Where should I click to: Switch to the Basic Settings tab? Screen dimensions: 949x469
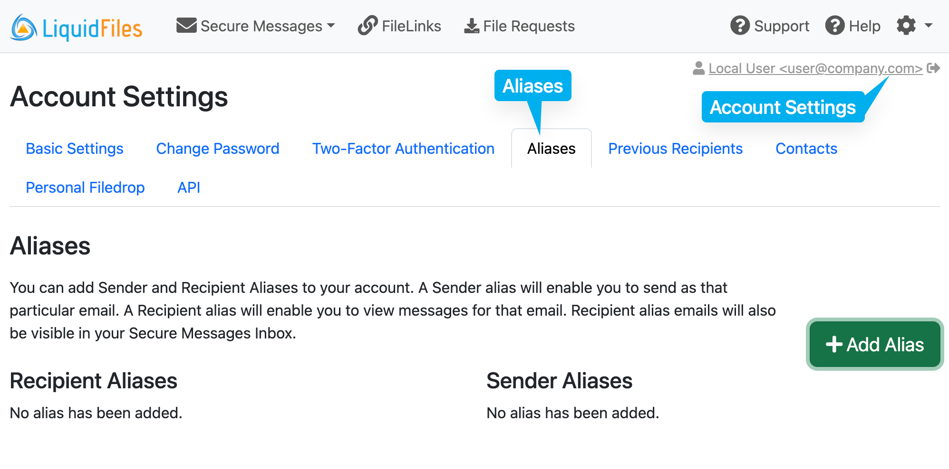pos(74,149)
